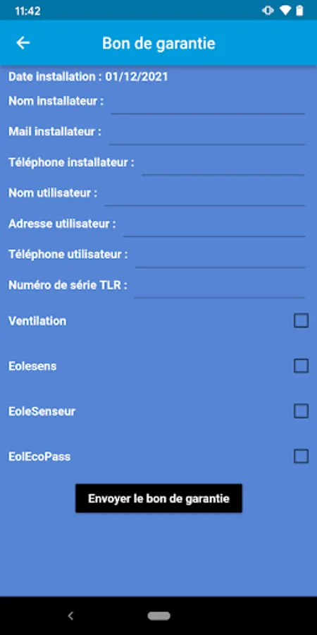
Task: Check the Ventilation checkbox
Action: (x=301, y=321)
